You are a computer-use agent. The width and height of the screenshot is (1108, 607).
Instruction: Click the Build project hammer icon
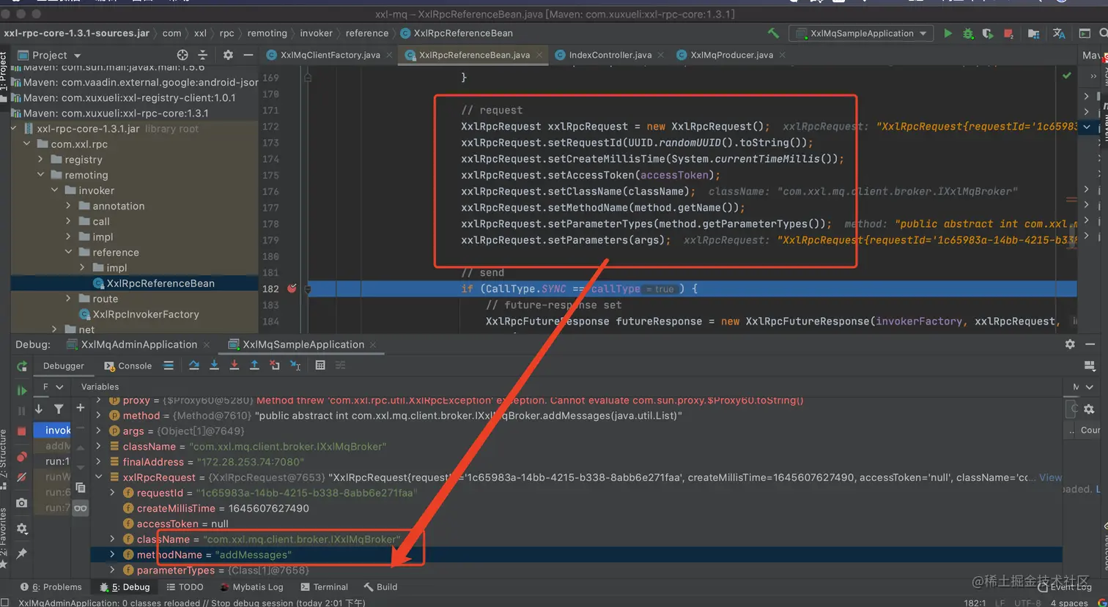773,34
